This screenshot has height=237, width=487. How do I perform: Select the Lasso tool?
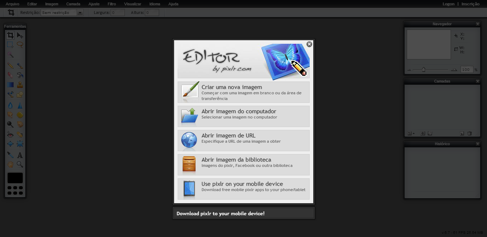point(20,45)
